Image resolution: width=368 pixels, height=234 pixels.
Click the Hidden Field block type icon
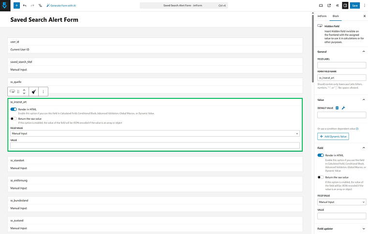[x=13, y=92]
